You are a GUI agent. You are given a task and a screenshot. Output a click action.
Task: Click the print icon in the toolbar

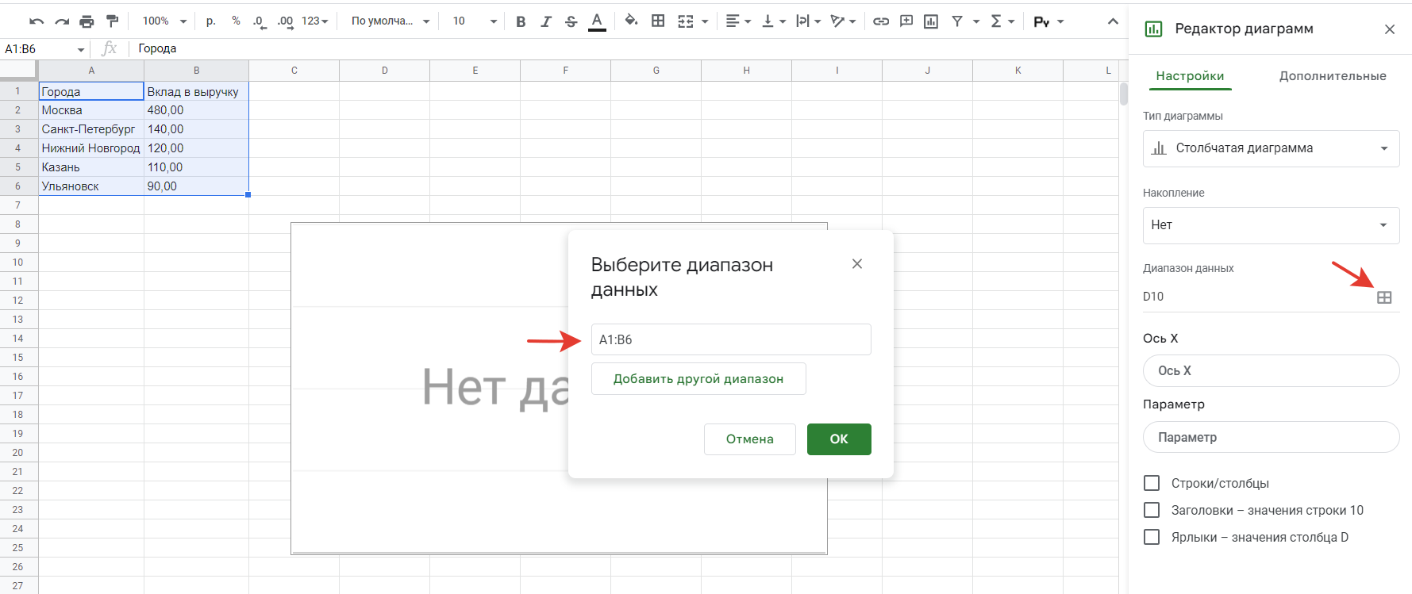tap(87, 21)
